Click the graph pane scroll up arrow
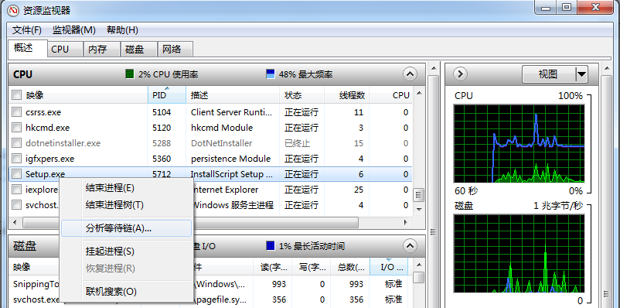This screenshot has width=620, height=308. [x=607, y=69]
